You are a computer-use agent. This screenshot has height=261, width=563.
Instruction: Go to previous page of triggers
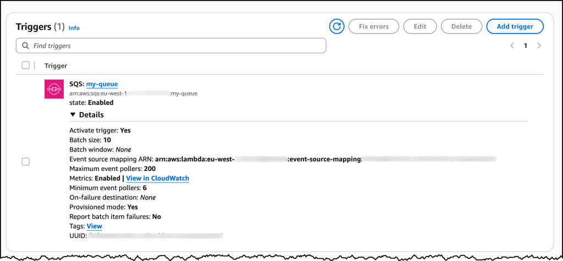512,46
